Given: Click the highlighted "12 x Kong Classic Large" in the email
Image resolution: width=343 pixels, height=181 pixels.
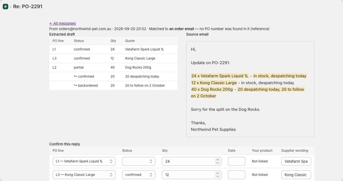Looking at the screenshot, I should tap(214, 83).
